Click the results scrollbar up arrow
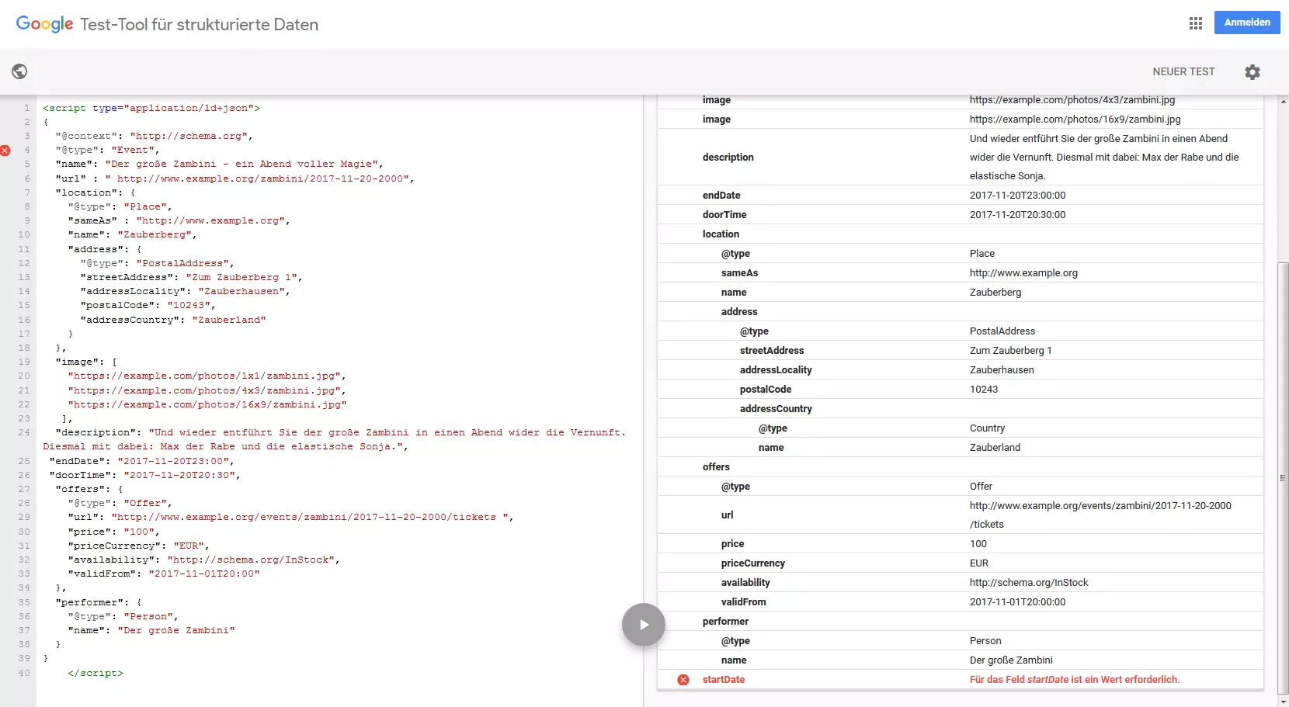 click(x=1283, y=102)
